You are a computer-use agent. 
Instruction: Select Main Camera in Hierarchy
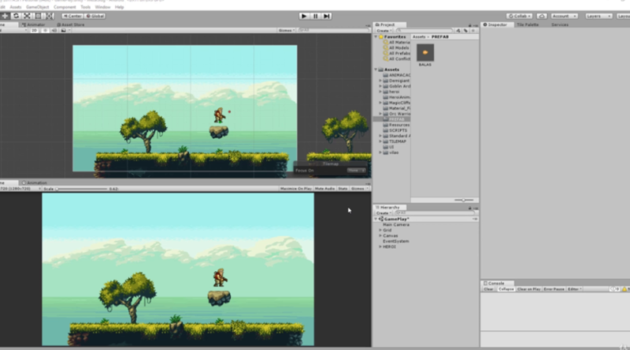pyautogui.click(x=396, y=225)
